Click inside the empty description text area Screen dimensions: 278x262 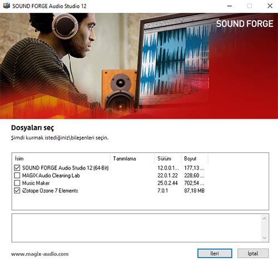(137, 228)
